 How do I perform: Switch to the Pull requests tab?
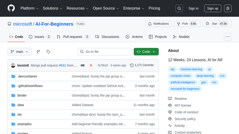[73, 37]
